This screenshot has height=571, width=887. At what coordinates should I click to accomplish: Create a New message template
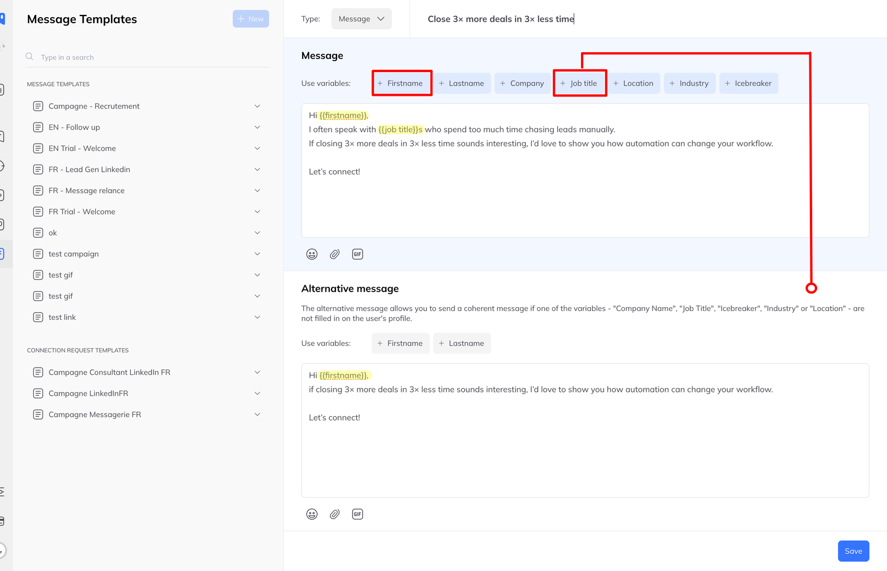[251, 19]
